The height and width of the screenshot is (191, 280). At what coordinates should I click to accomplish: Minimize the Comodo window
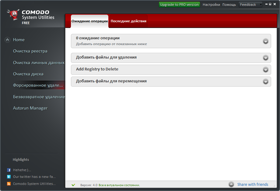click(x=266, y=4)
